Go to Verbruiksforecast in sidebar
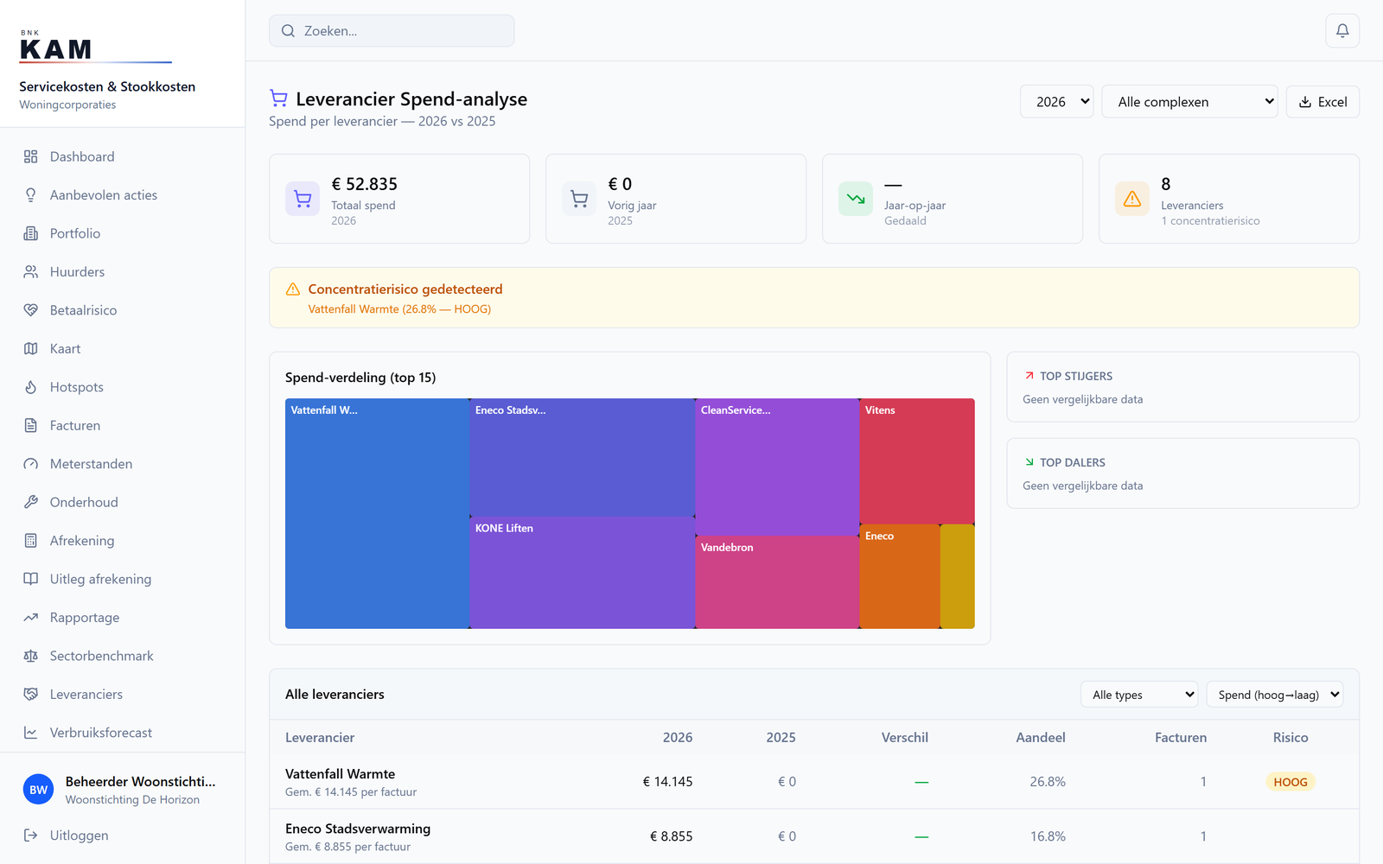 click(123, 733)
